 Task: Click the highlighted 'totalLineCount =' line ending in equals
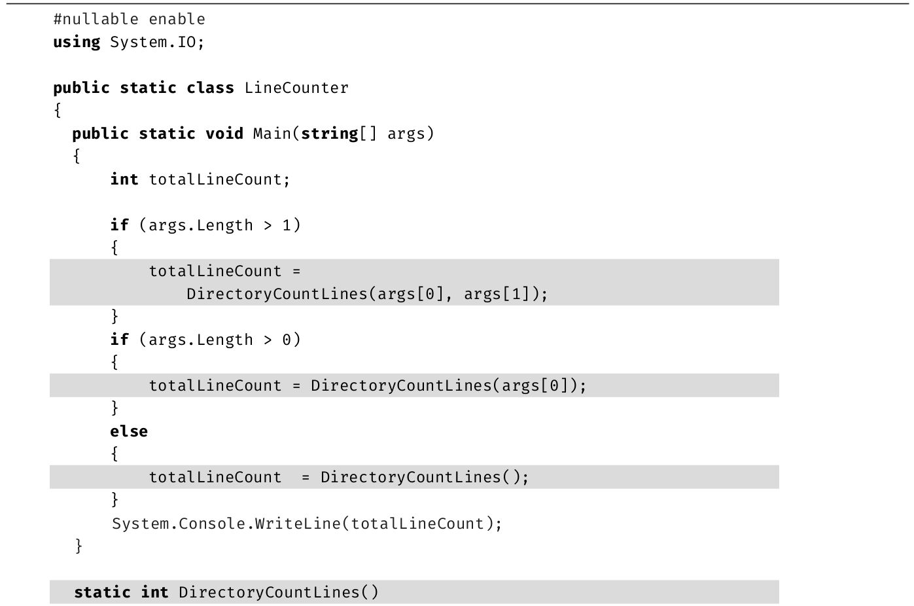[224, 272]
